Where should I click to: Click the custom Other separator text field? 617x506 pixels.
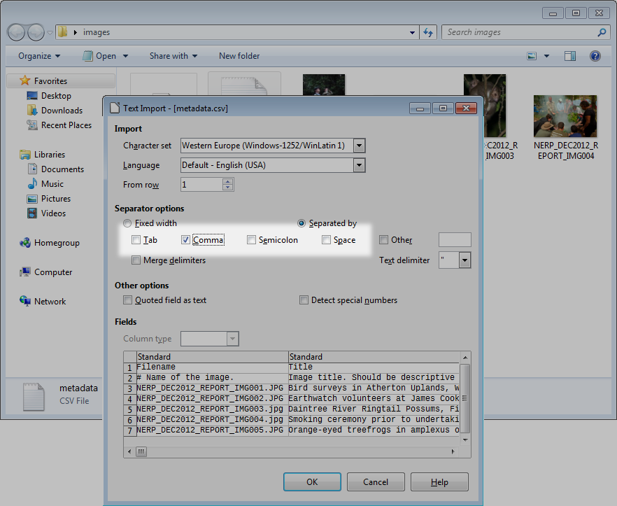click(455, 240)
